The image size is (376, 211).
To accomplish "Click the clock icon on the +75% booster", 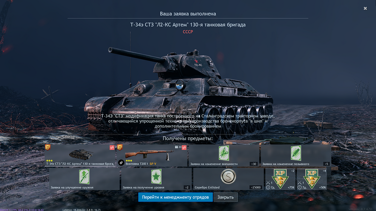I will [x=268, y=187].
